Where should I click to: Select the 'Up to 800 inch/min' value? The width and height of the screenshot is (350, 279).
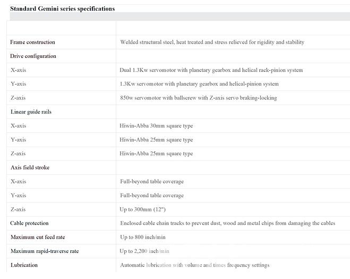pyautogui.click(x=143, y=237)
